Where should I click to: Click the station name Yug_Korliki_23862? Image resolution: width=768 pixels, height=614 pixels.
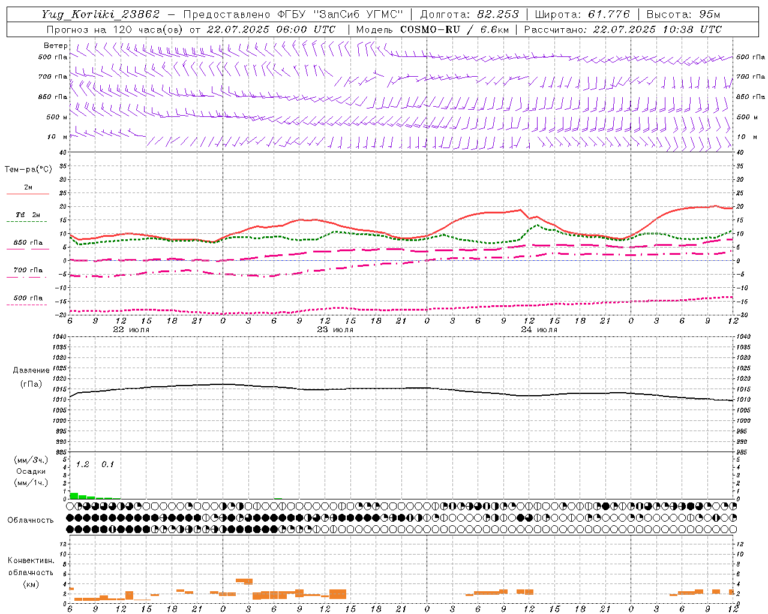coord(100,14)
